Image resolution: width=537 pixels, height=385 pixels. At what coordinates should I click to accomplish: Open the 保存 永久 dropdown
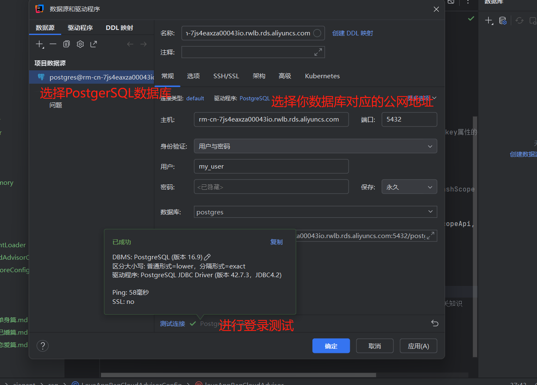(409, 187)
